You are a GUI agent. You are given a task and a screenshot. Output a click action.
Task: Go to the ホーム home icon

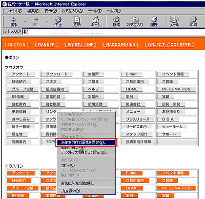click(96, 19)
